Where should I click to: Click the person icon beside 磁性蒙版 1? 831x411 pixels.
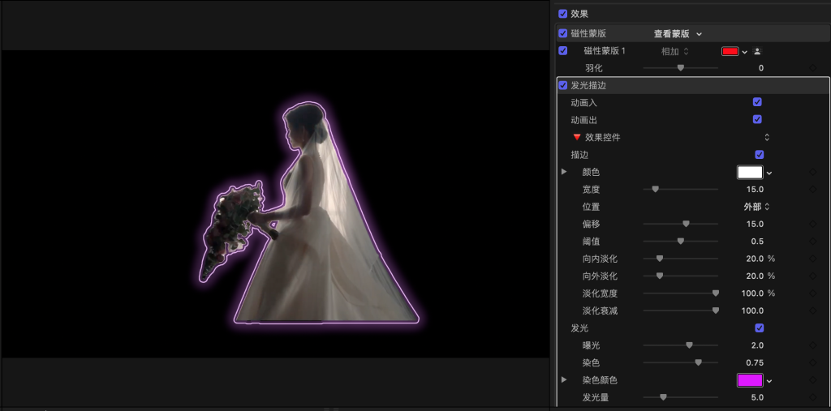pos(757,51)
